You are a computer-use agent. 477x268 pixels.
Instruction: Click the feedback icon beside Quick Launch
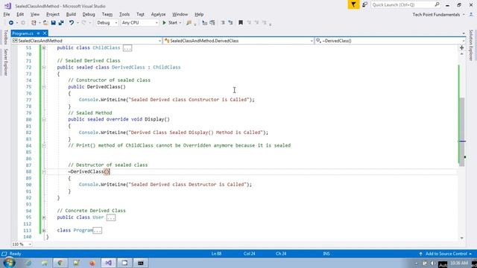tap(364, 5)
